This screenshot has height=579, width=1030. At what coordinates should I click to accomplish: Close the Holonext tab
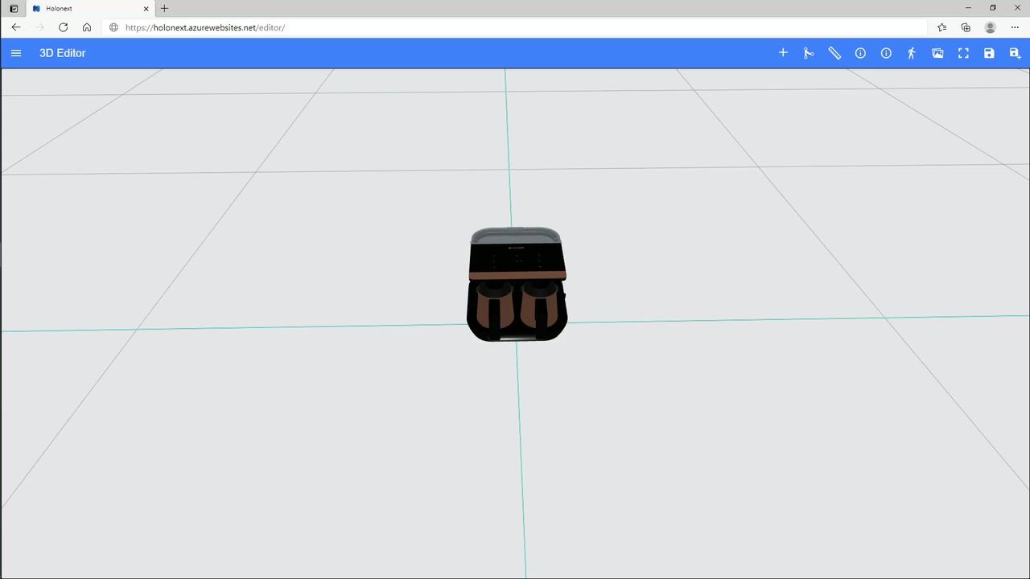146,8
